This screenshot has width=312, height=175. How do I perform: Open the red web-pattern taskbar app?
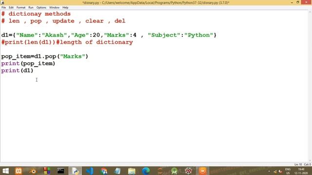(188, 171)
